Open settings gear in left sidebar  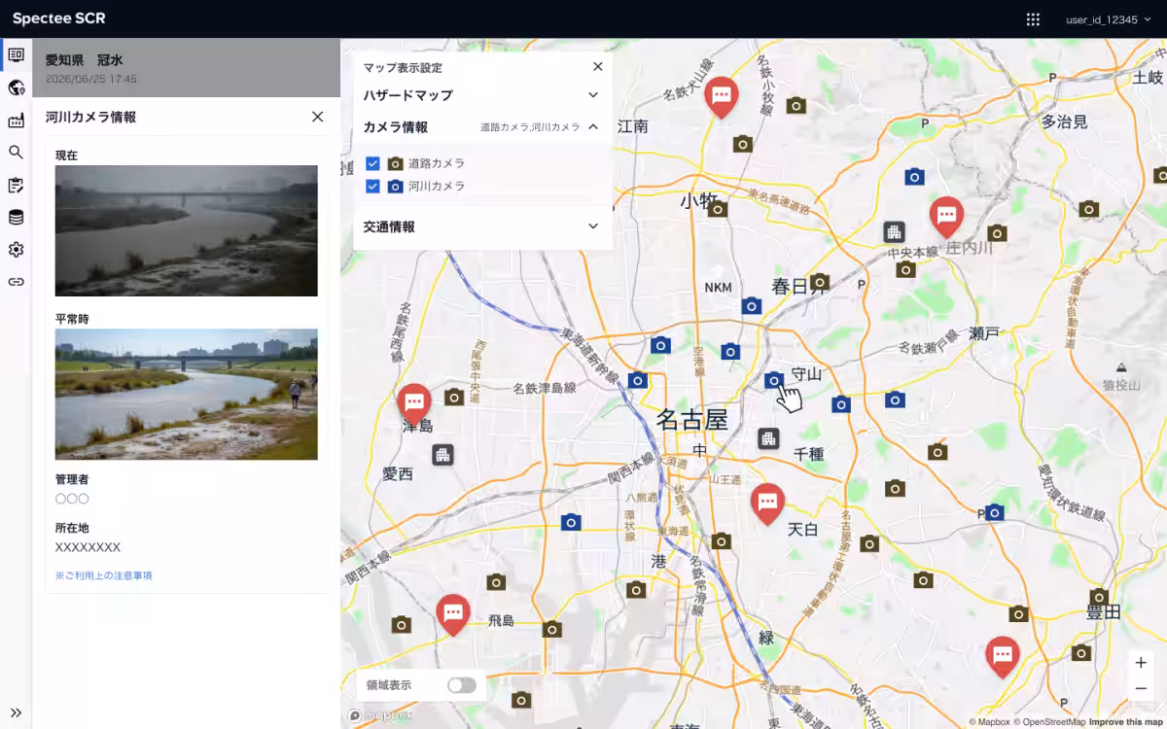(x=16, y=250)
